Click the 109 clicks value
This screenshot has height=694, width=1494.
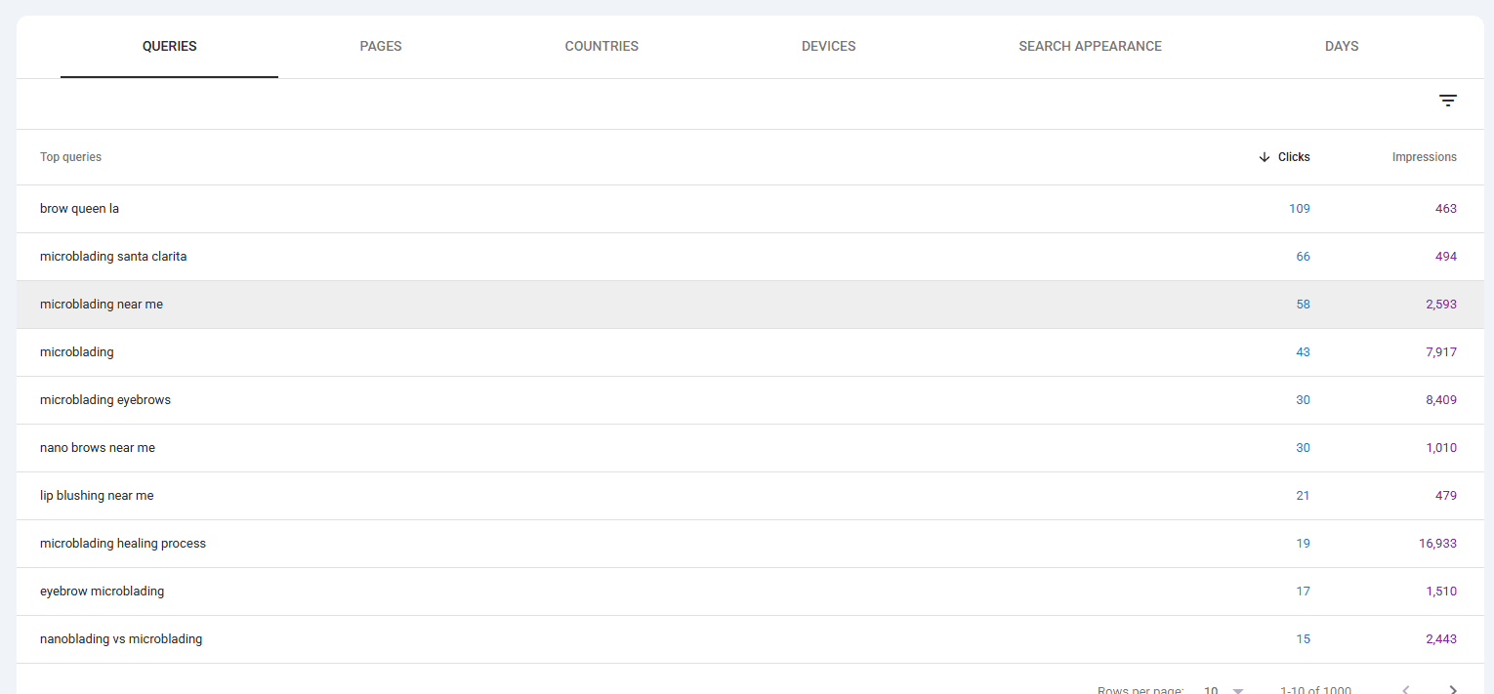[x=1299, y=209]
